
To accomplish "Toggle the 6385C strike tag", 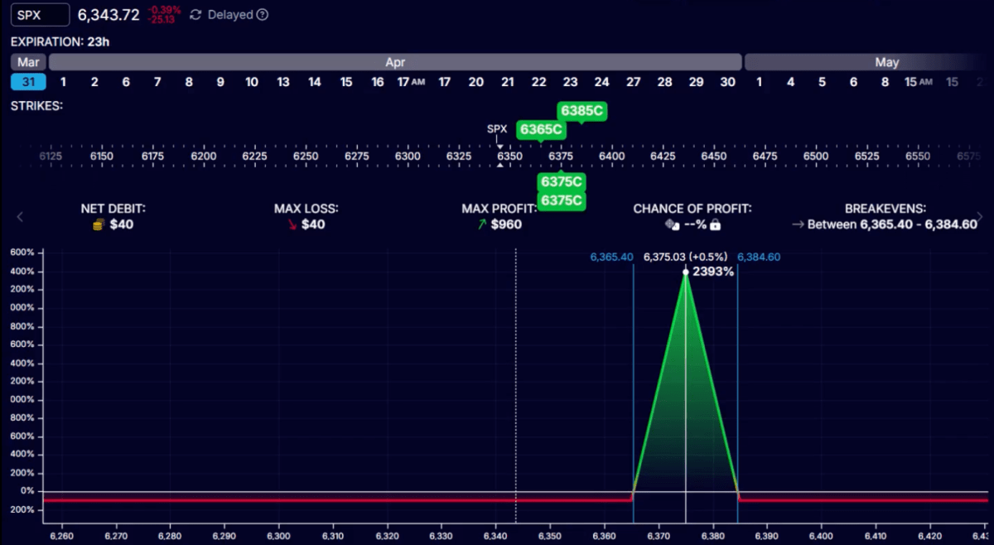I will point(581,110).
